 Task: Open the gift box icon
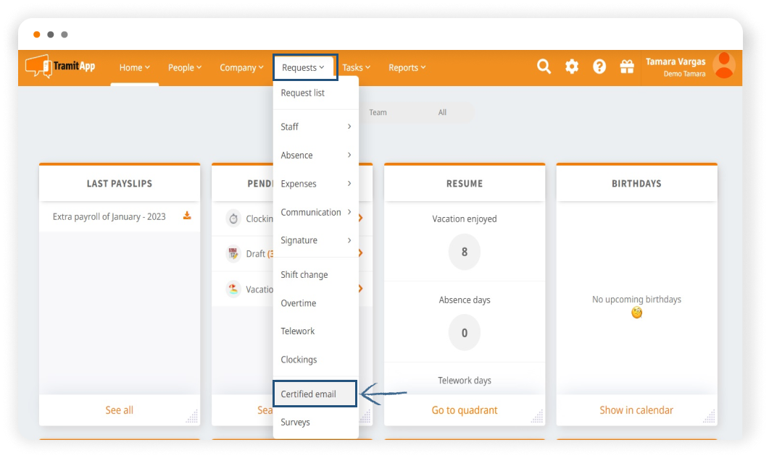[x=627, y=67]
